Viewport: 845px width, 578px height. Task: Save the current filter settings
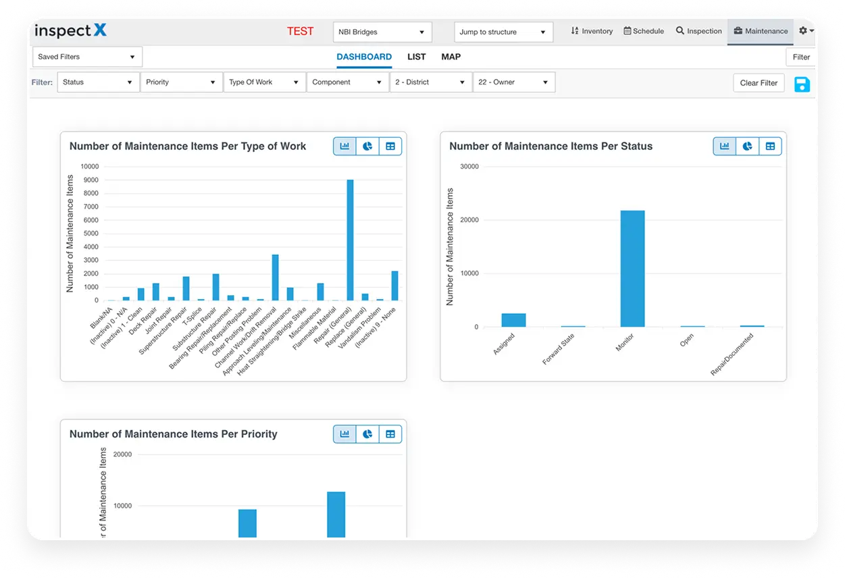click(802, 84)
